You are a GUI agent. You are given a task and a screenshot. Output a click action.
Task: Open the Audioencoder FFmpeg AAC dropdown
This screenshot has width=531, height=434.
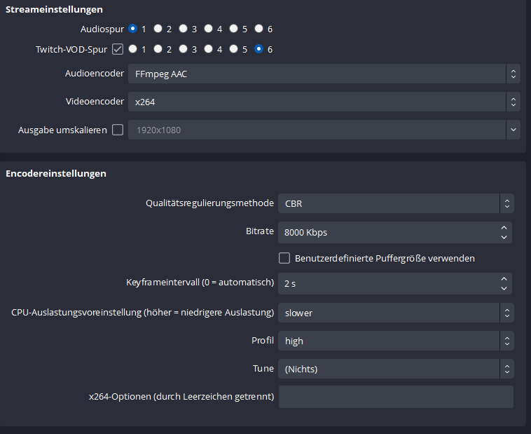[x=322, y=74]
